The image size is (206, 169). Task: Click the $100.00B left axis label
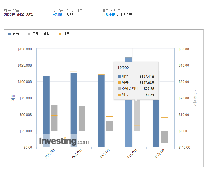pyautogui.click(x=25, y=82)
